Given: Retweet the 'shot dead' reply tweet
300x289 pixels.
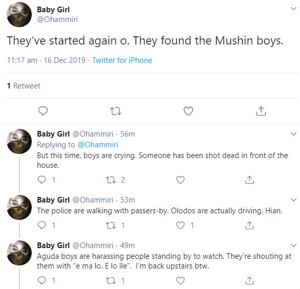Looking at the screenshot, I should [111, 180].
